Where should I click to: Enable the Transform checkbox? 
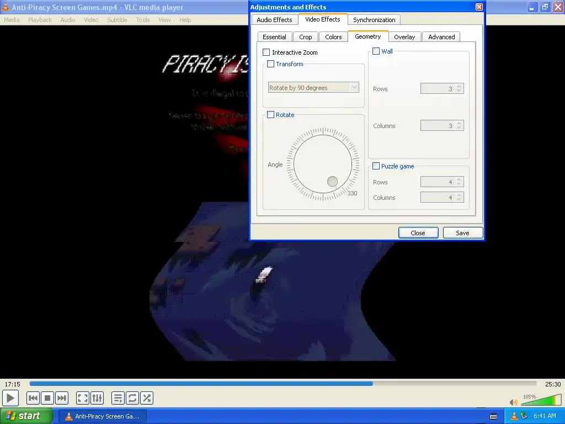tap(270, 64)
